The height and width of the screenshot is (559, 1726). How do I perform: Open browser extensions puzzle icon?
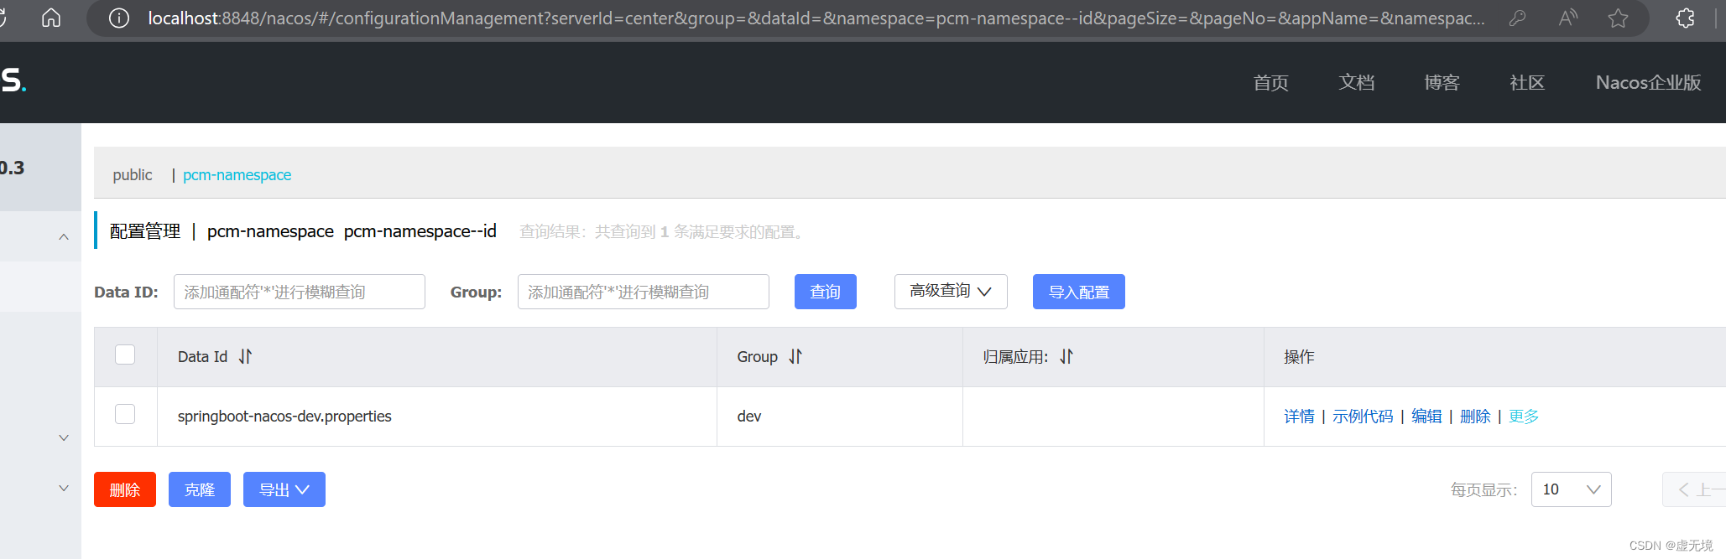(1685, 18)
